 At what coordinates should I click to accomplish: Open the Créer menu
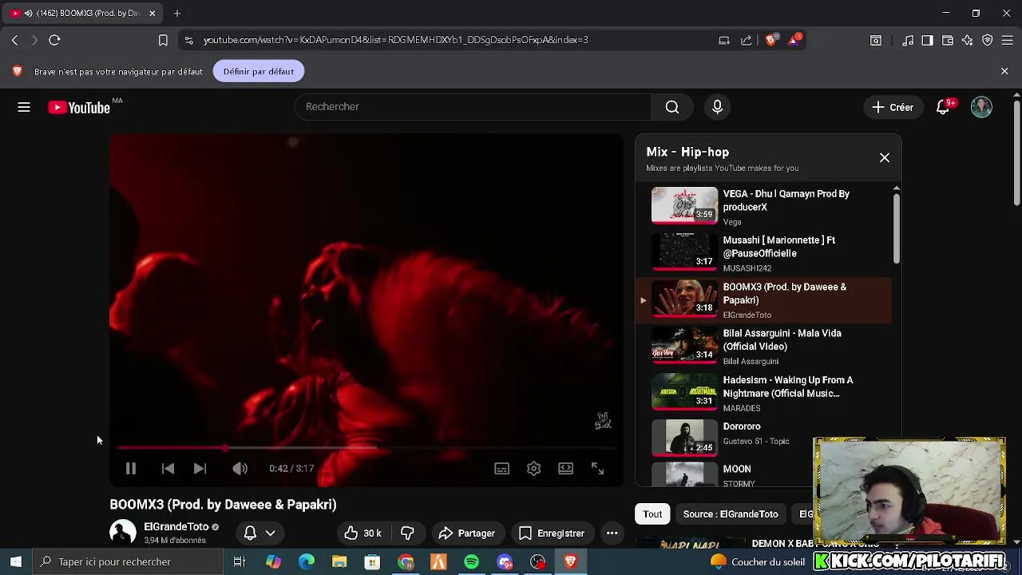click(x=893, y=107)
